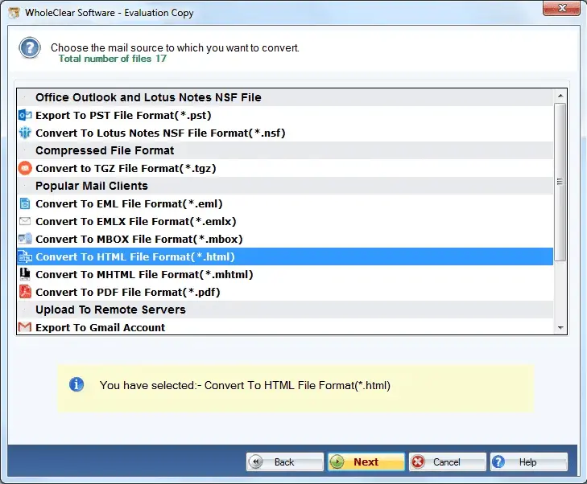
Task: Click the Lotus Notes NSF icon
Action: (x=25, y=133)
